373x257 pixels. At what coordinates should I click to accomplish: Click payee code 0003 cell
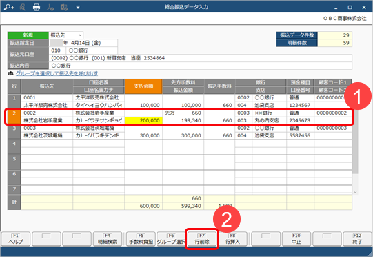(47, 128)
